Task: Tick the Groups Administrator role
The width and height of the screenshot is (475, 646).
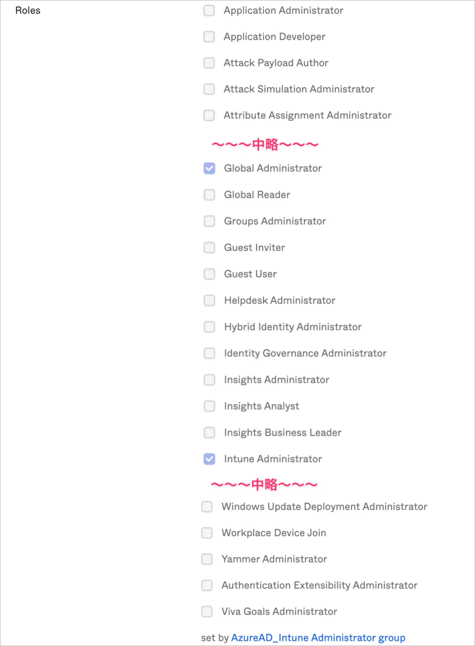Action: pyautogui.click(x=209, y=221)
